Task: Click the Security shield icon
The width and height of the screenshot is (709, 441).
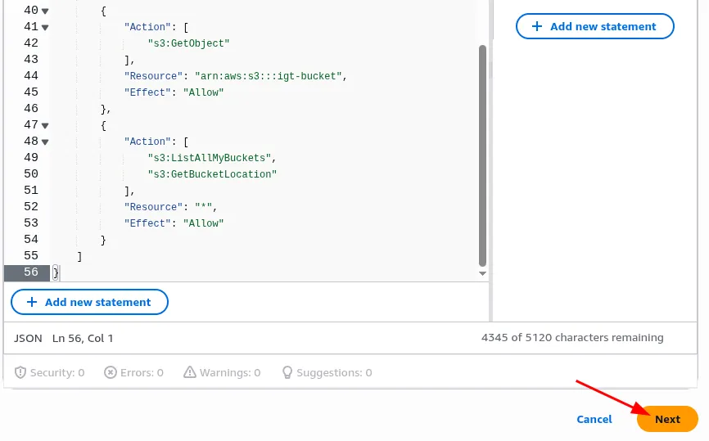Action: click(20, 372)
